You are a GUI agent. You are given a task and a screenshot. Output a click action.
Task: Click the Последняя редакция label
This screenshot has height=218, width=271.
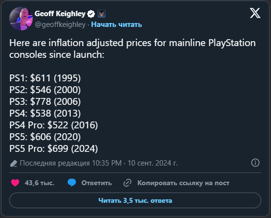tap(55, 163)
